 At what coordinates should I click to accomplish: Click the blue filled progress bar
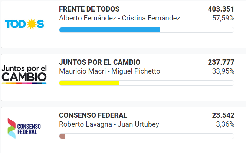click(x=109, y=30)
